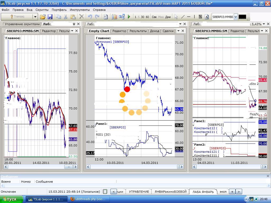The width and height of the screenshot is (271, 203).
Task: Toggle the 60 interval button
Action: click(x=147, y=17)
